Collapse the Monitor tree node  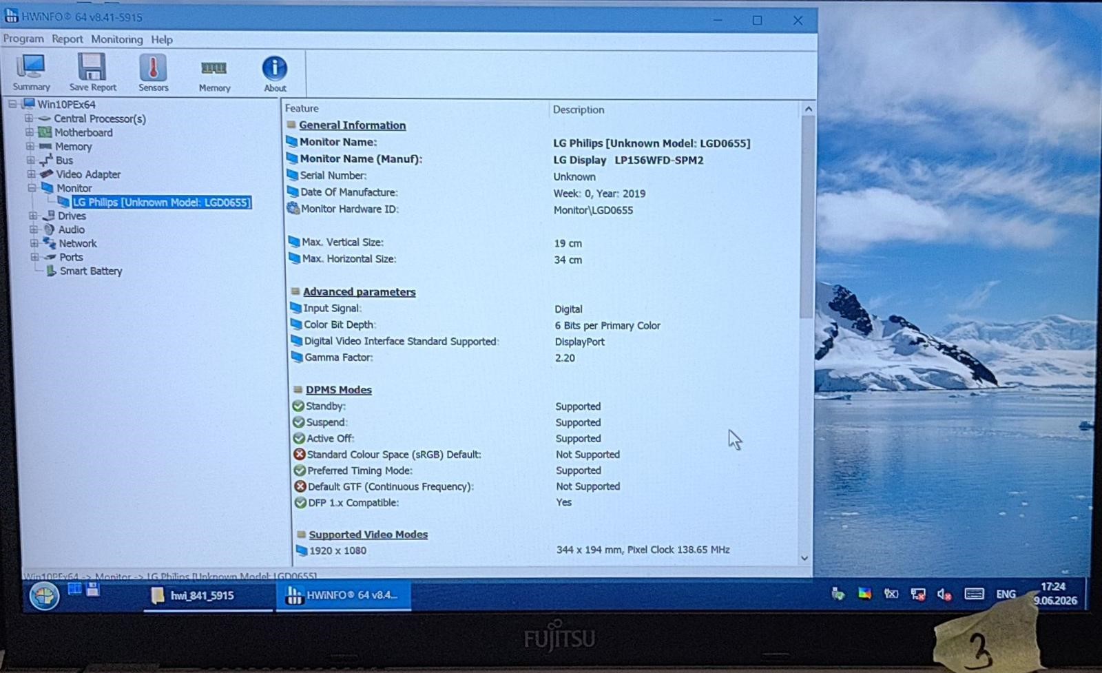[x=32, y=187]
